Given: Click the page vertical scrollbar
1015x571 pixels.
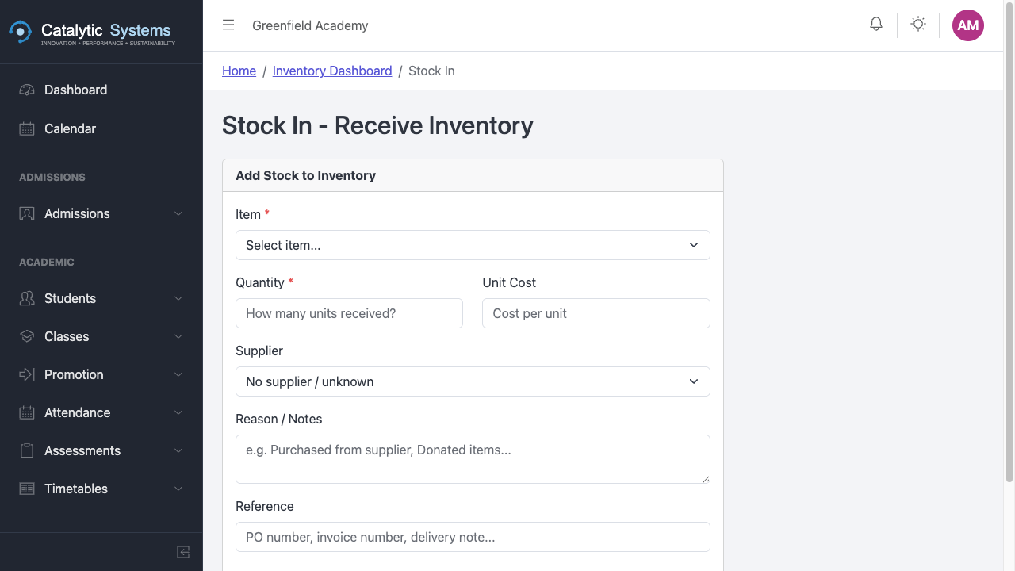Looking at the screenshot, I should (x=1009, y=241).
